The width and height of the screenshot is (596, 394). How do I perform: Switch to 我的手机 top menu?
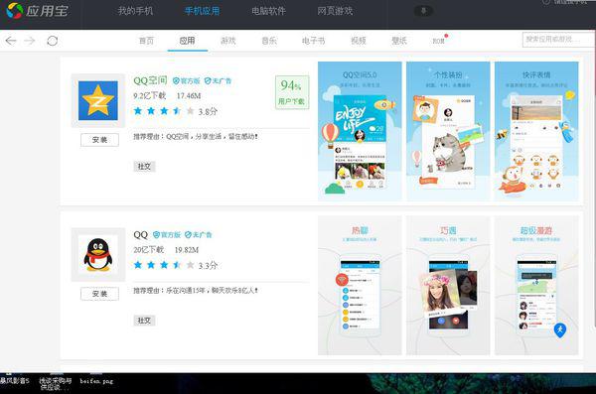pos(135,11)
